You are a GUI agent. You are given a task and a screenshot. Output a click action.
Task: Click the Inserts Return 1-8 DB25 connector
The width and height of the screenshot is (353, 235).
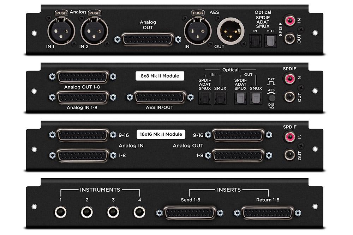click(267, 213)
